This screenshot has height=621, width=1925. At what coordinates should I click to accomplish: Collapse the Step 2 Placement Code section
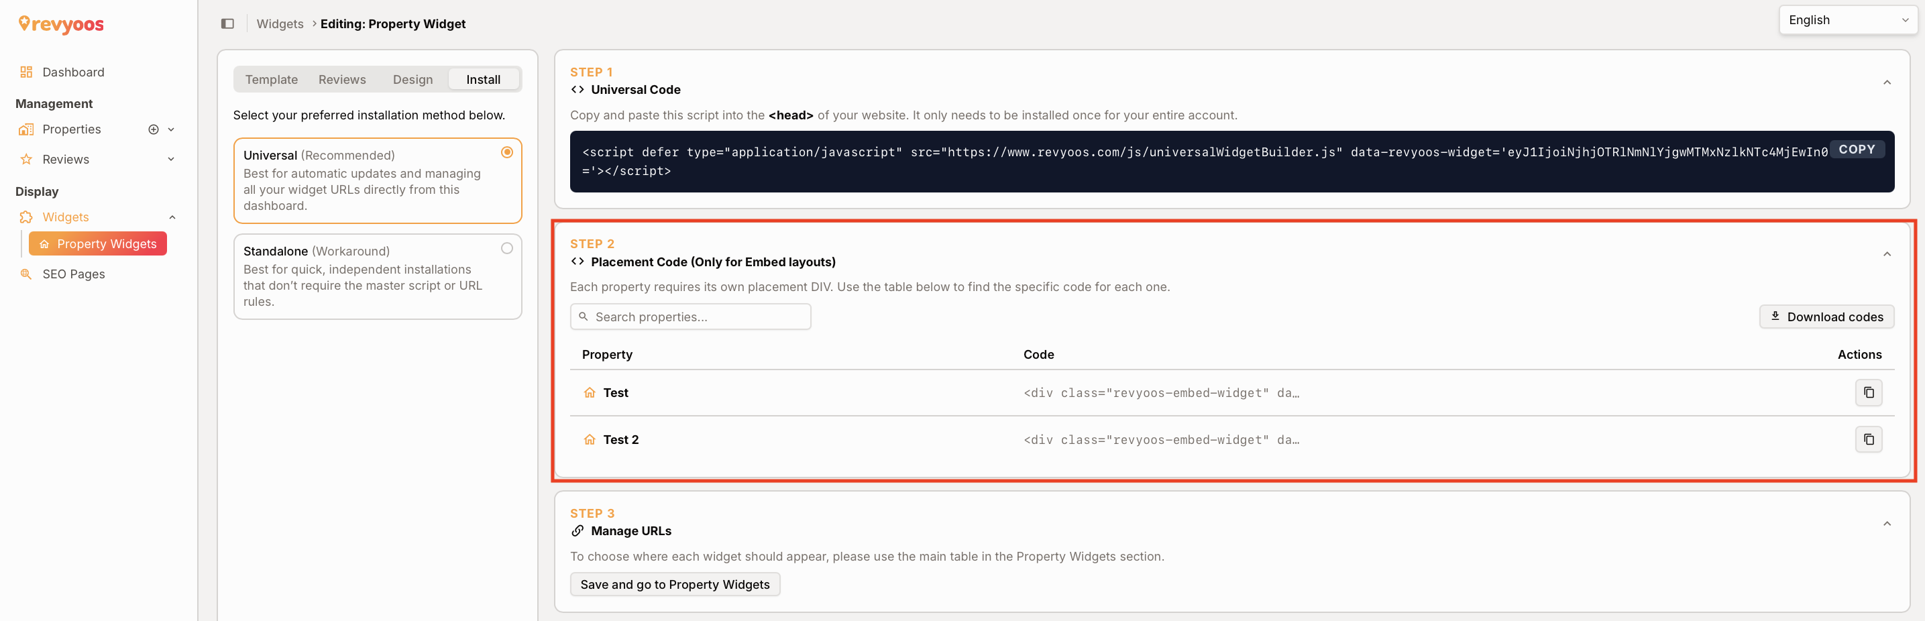point(1887,254)
